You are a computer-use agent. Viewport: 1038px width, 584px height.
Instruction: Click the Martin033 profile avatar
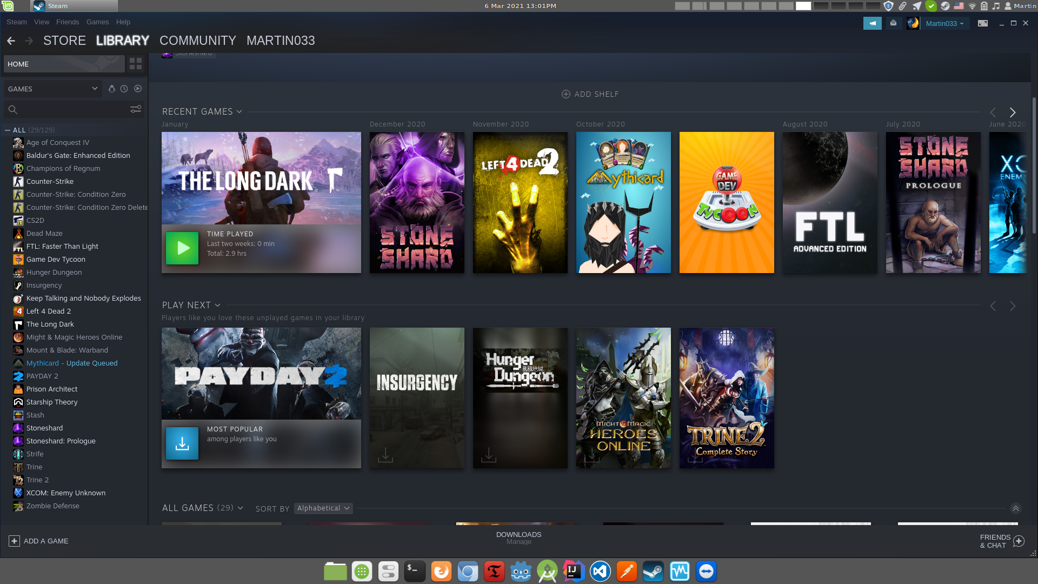[913, 23]
